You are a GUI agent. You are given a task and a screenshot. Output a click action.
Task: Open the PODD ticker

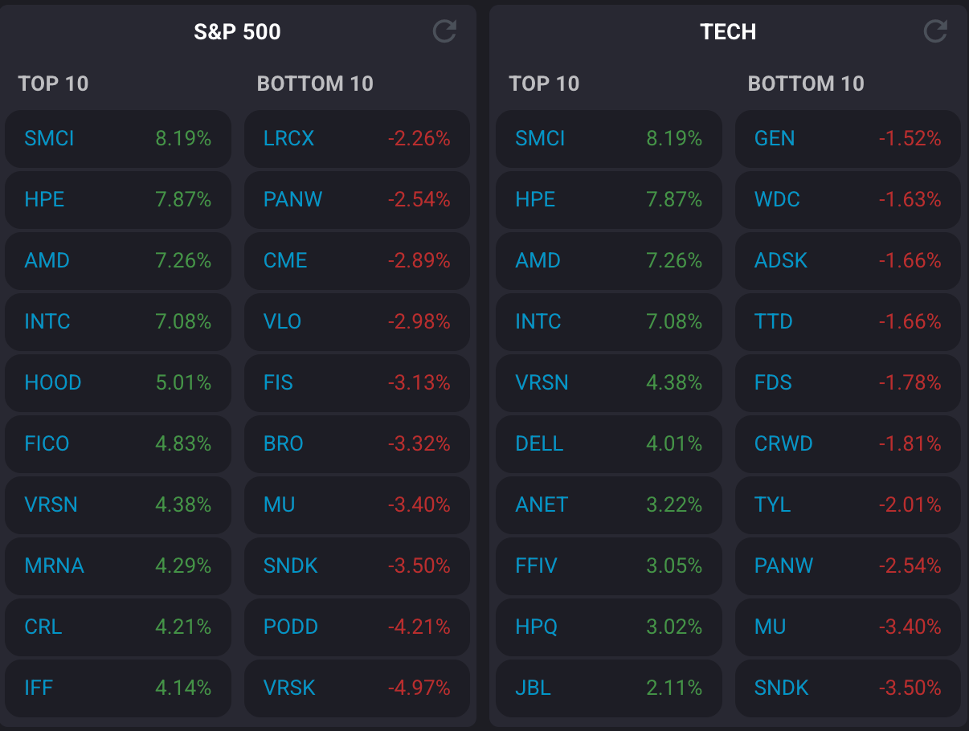tap(291, 627)
